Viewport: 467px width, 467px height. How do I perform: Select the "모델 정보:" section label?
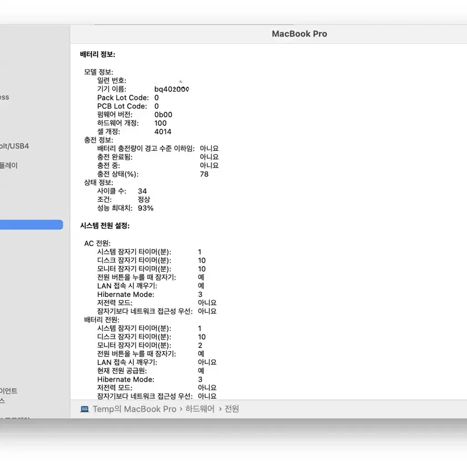(99, 72)
